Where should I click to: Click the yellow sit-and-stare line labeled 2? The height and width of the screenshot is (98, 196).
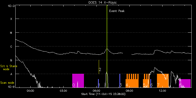pyautogui.click(x=99, y=67)
